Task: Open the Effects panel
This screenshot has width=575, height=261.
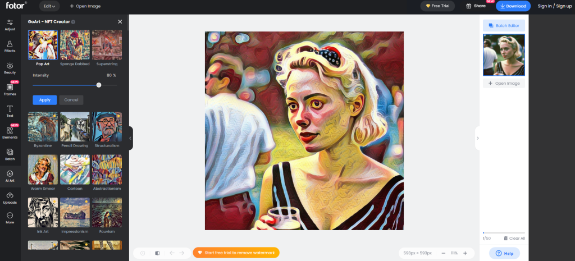Action: (x=10, y=47)
